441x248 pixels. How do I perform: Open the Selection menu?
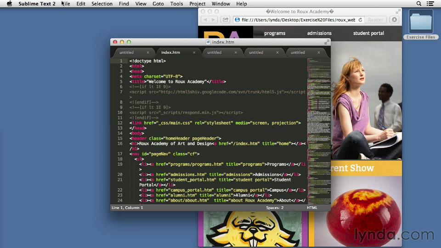point(102,4)
